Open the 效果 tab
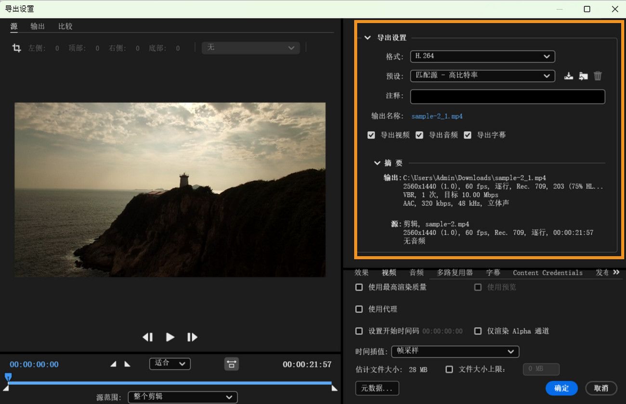 362,273
